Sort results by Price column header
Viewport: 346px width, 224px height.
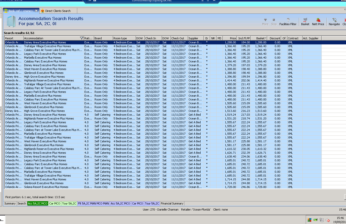[229, 38]
